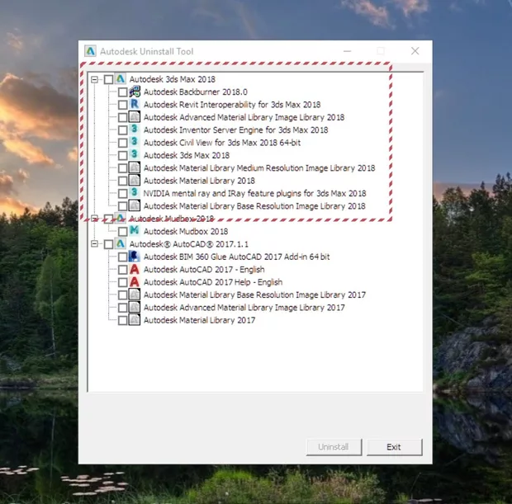Check the Autodesk 3ds Max 2018 group checkbox
The width and height of the screenshot is (512, 504).
(109, 79)
